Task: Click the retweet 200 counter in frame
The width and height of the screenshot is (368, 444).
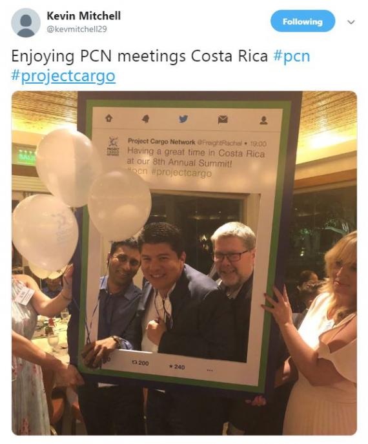Action: (x=140, y=363)
